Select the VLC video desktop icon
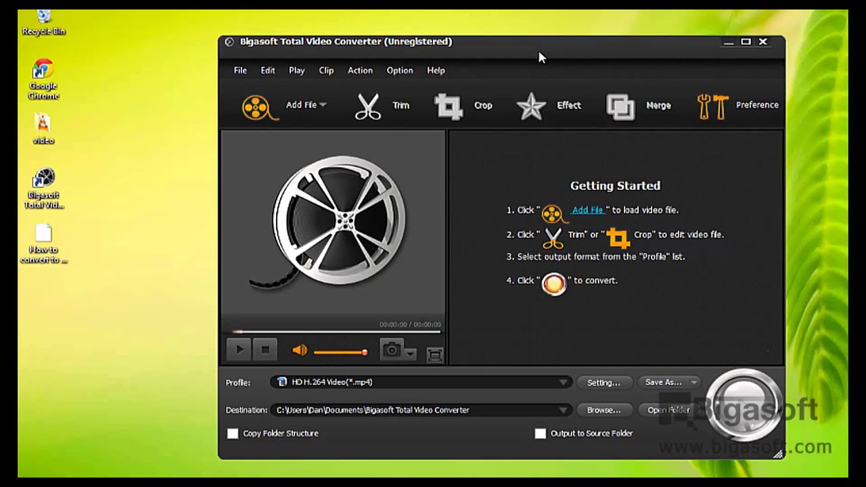 pyautogui.click(x=43, y=129)
